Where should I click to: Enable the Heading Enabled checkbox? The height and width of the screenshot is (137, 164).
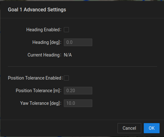(66, 30)
